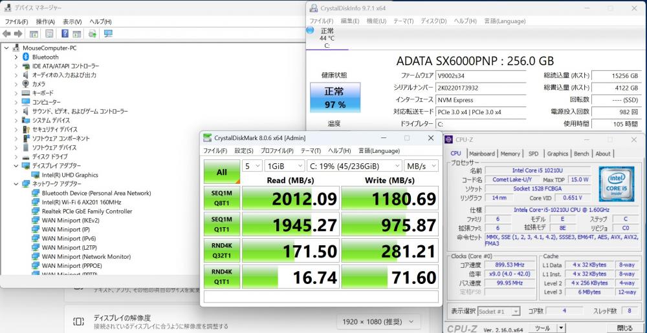647x333 pixels.
Task: Click the 閉じる button in CPU-Z
Action: 624,328
